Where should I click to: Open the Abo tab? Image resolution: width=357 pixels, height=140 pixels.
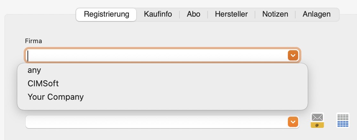point(194,14)
